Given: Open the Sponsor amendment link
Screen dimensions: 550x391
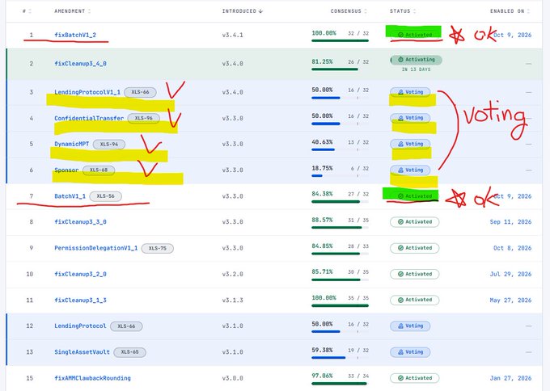Looking at the screenshot, I should 66,170.
